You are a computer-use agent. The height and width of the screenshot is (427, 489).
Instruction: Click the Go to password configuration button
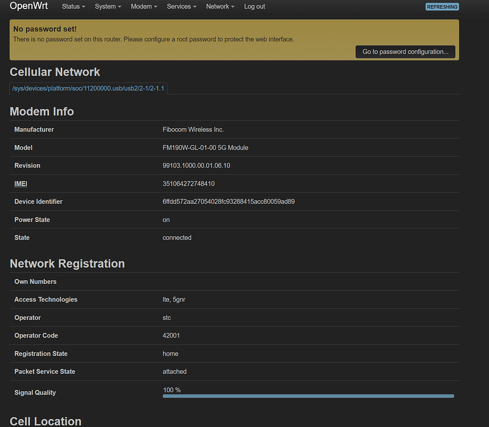(x=405, y=51)
